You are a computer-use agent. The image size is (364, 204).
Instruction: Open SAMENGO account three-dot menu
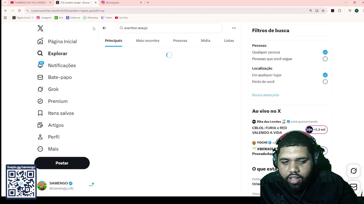coord(91,186)
